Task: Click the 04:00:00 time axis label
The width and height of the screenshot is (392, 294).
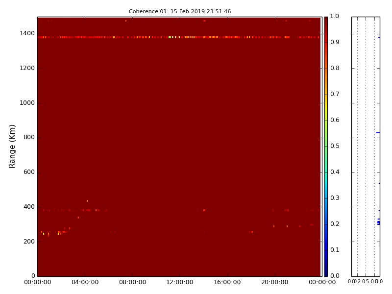Action: point(85,282)
